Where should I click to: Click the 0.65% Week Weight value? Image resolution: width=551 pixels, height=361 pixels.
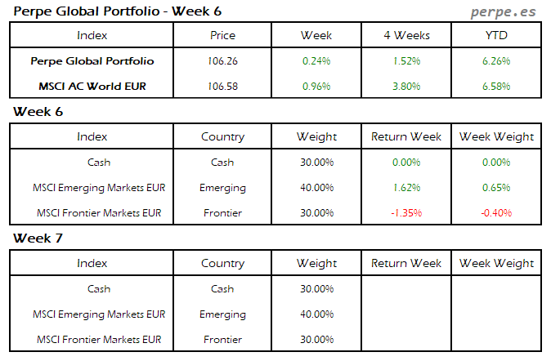pyautogui.click(x=496, y=188)
